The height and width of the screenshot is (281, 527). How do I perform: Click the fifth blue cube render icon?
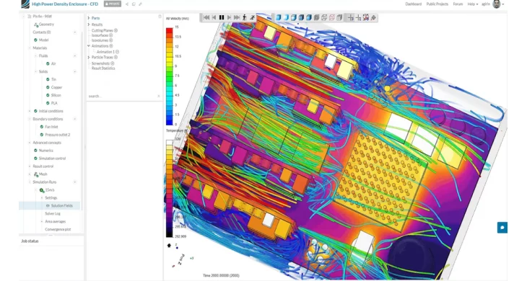[309, 17]
